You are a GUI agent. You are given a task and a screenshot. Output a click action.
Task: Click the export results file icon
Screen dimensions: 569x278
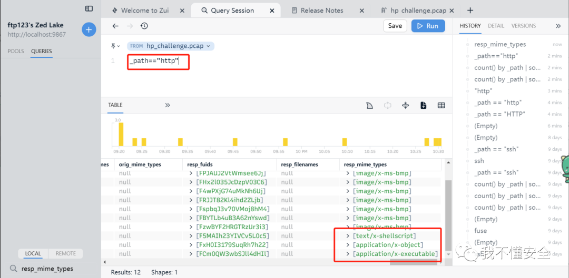[x=423, y=105]
